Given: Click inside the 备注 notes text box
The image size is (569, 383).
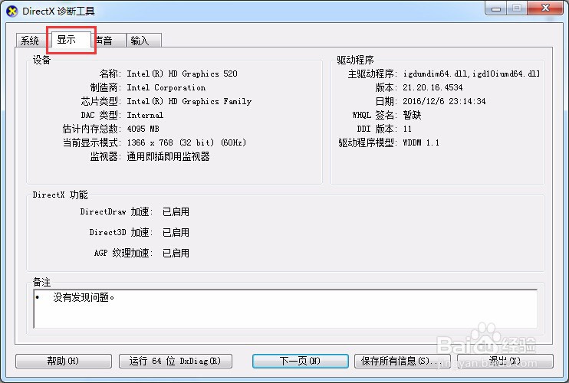Looking at the screenshot, I should point(285,309).
